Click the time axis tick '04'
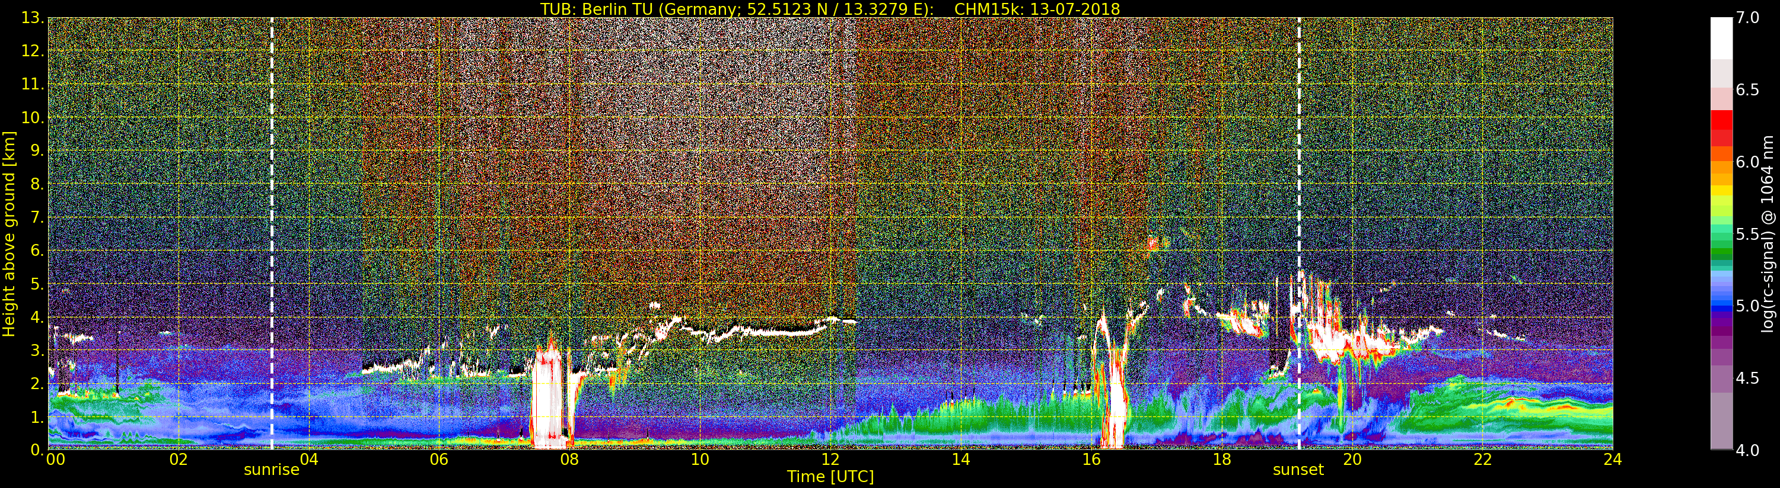The width and height of the screenshot is (1780, 488). (x=309, y=460)
